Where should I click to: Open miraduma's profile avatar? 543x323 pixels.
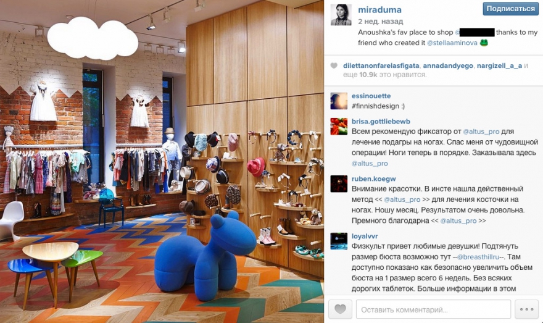(x=341, y=15)
